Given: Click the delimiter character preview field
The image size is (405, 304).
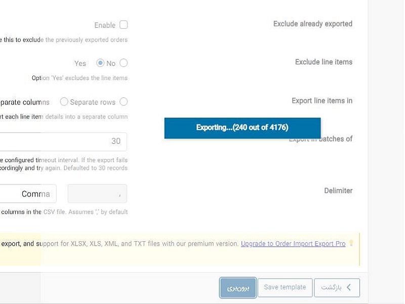Looking at the screenshot, I should tap(97, 194).
